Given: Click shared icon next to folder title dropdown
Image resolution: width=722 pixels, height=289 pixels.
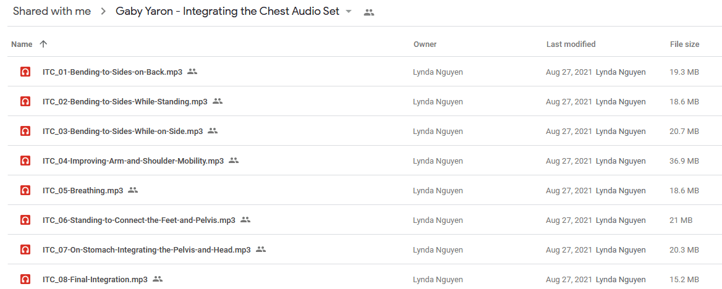Looking at the screenshot, I should [369, 13].
